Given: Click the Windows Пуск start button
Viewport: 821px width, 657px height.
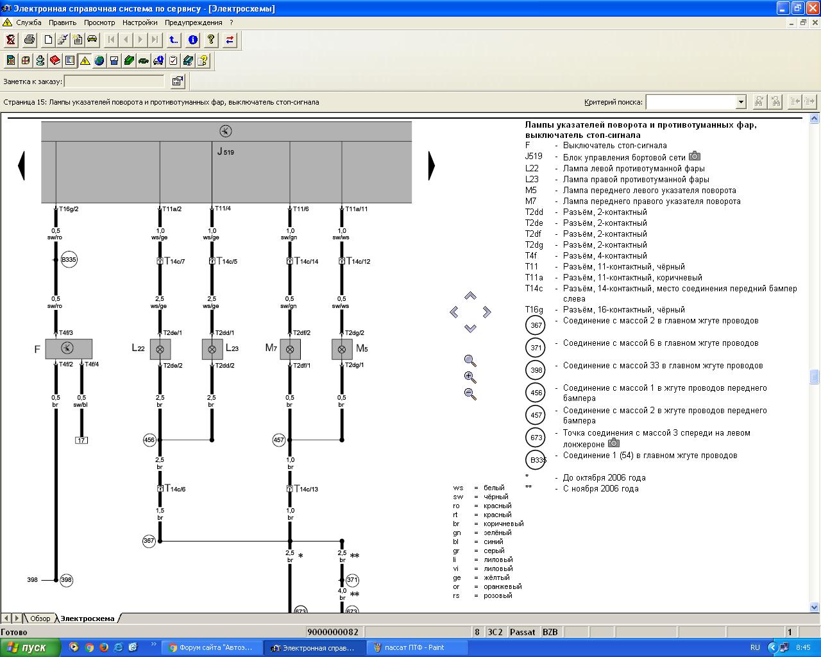Looking at the screenshot, I should tap(31, 647).
